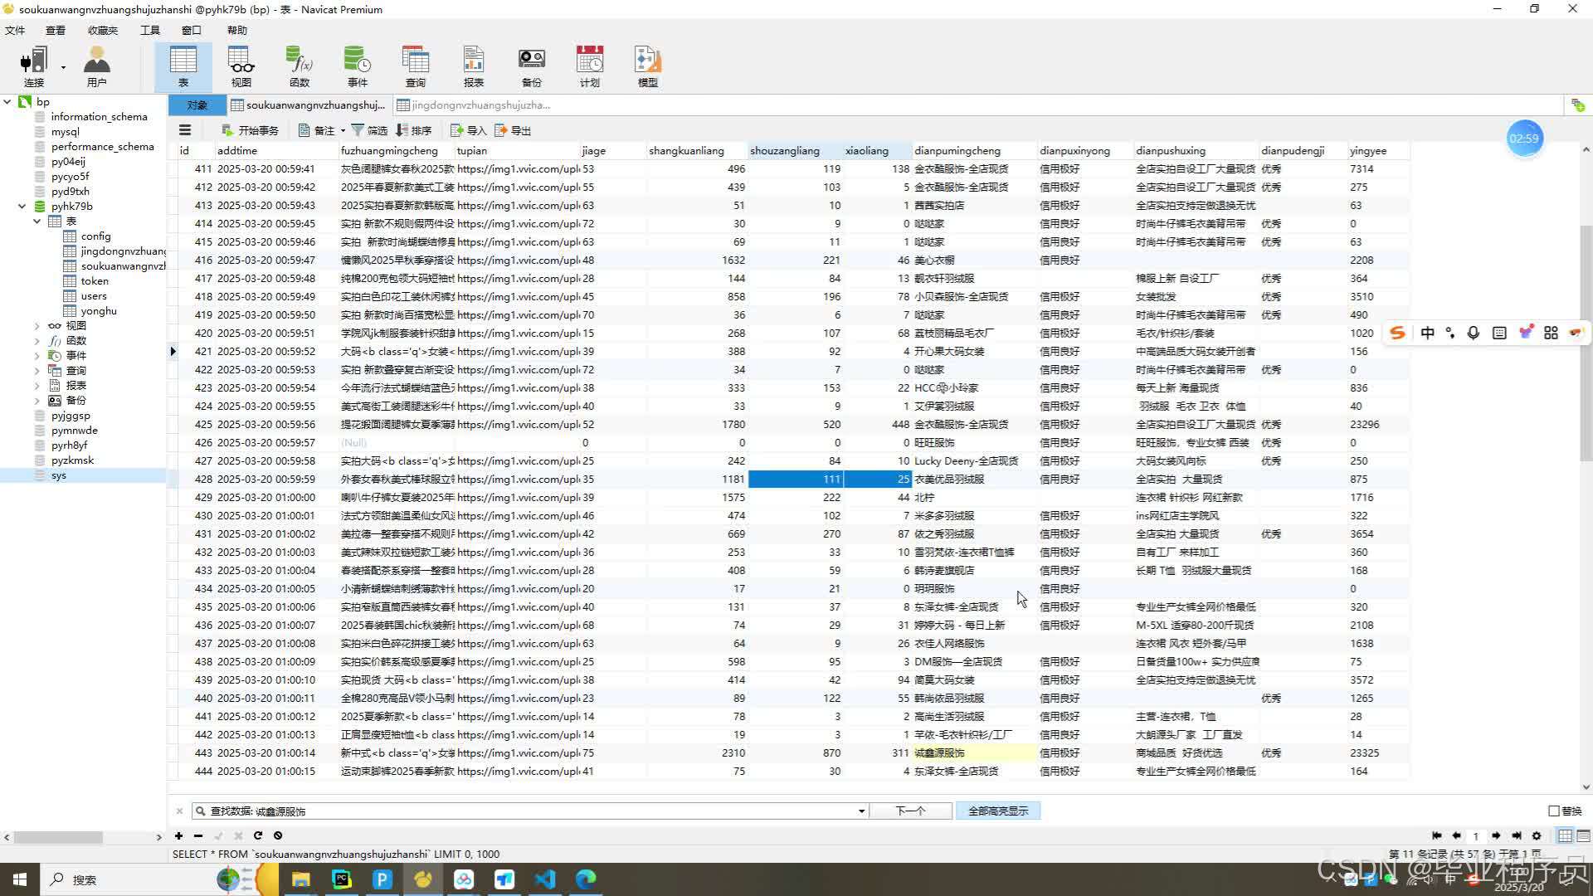The height and width of the screenshot is (896, 1593).
Task: Open the 查询 (Query) toolbar icon
Action: click(x=415, y=66)
